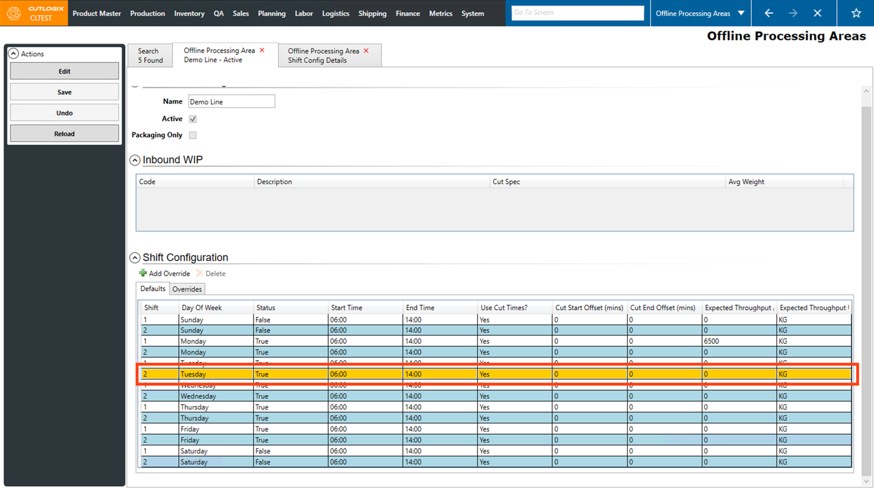
Task: Click the favorites star icon
Action: coord(856,13)
